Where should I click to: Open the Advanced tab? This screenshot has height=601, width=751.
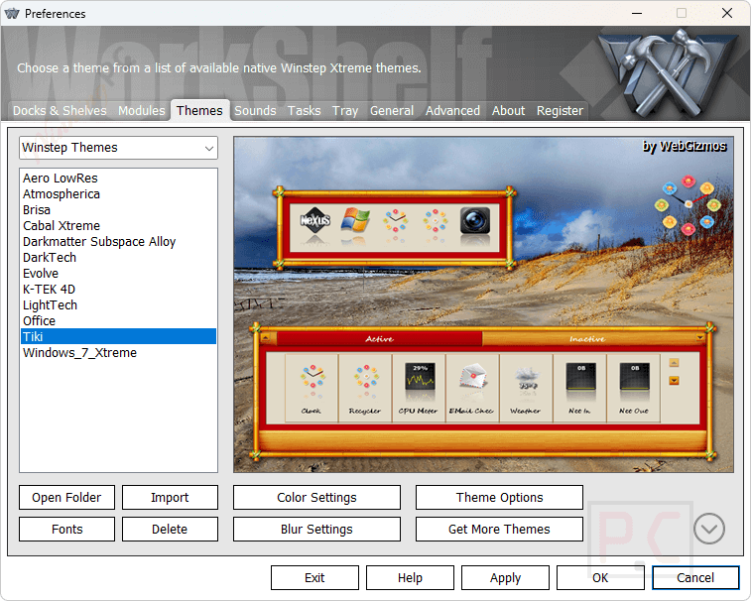click(452, 111)
